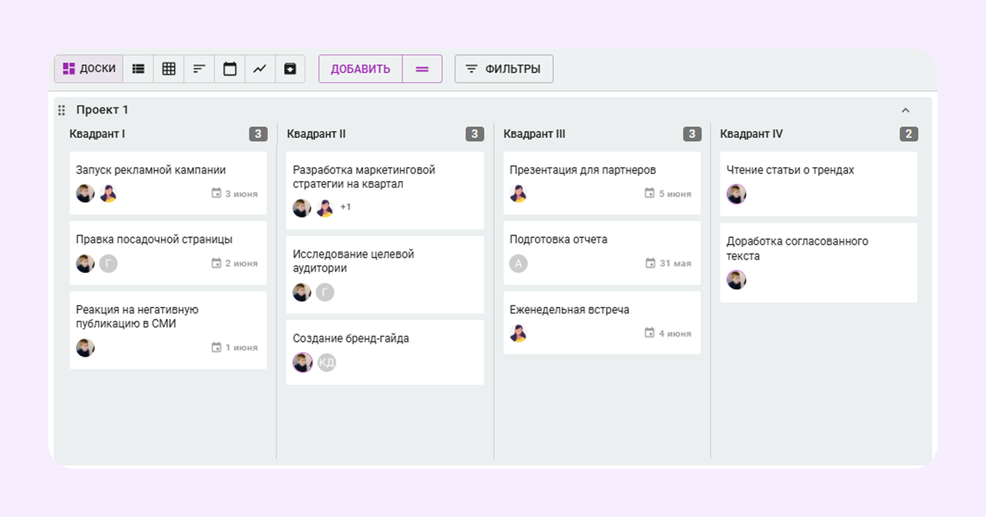The height and width of the screenshot is (517, 986).
Task: Click the Добавить button
Action: tap(360, 69)
